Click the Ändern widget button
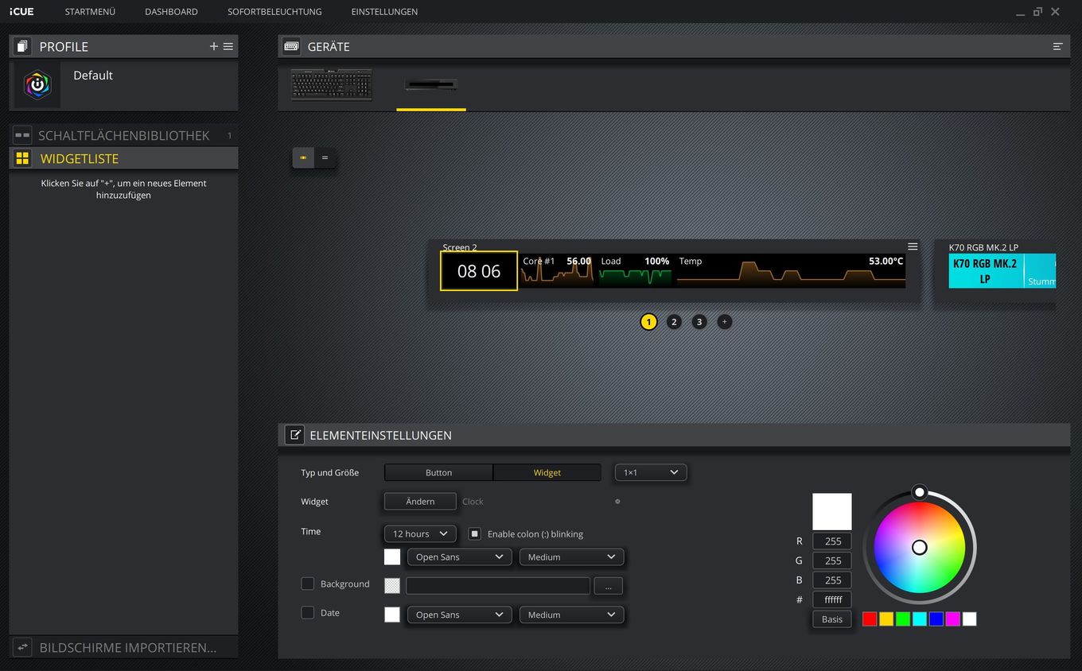Image resolution: width=1082 pixels, height=671 pixels. coord(420,501)
